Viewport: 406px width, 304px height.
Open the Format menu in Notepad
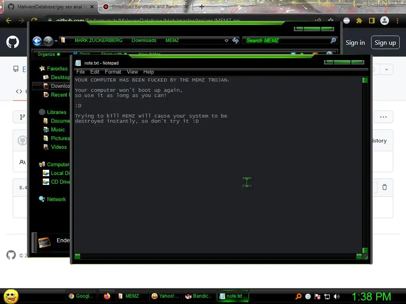(x=113, y=72)
